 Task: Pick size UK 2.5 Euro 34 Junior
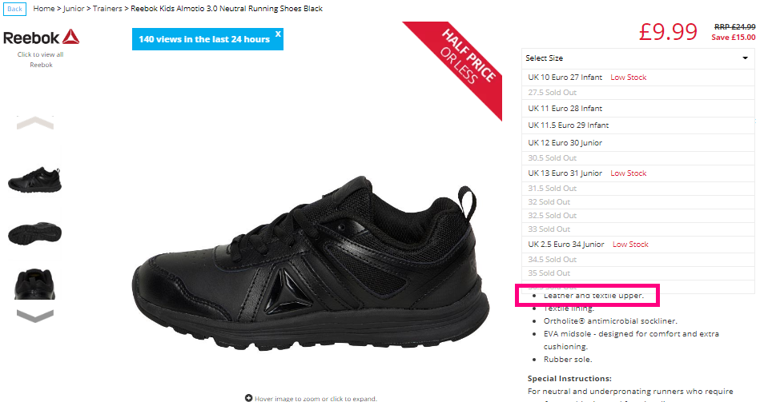tap(637, 245)
